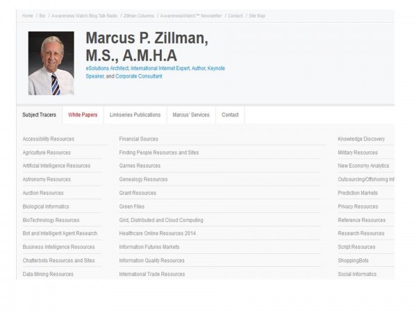This screenshot has height=312, width=417.
Task: Follow the Author link in tagline
Action: pos(198,68)
